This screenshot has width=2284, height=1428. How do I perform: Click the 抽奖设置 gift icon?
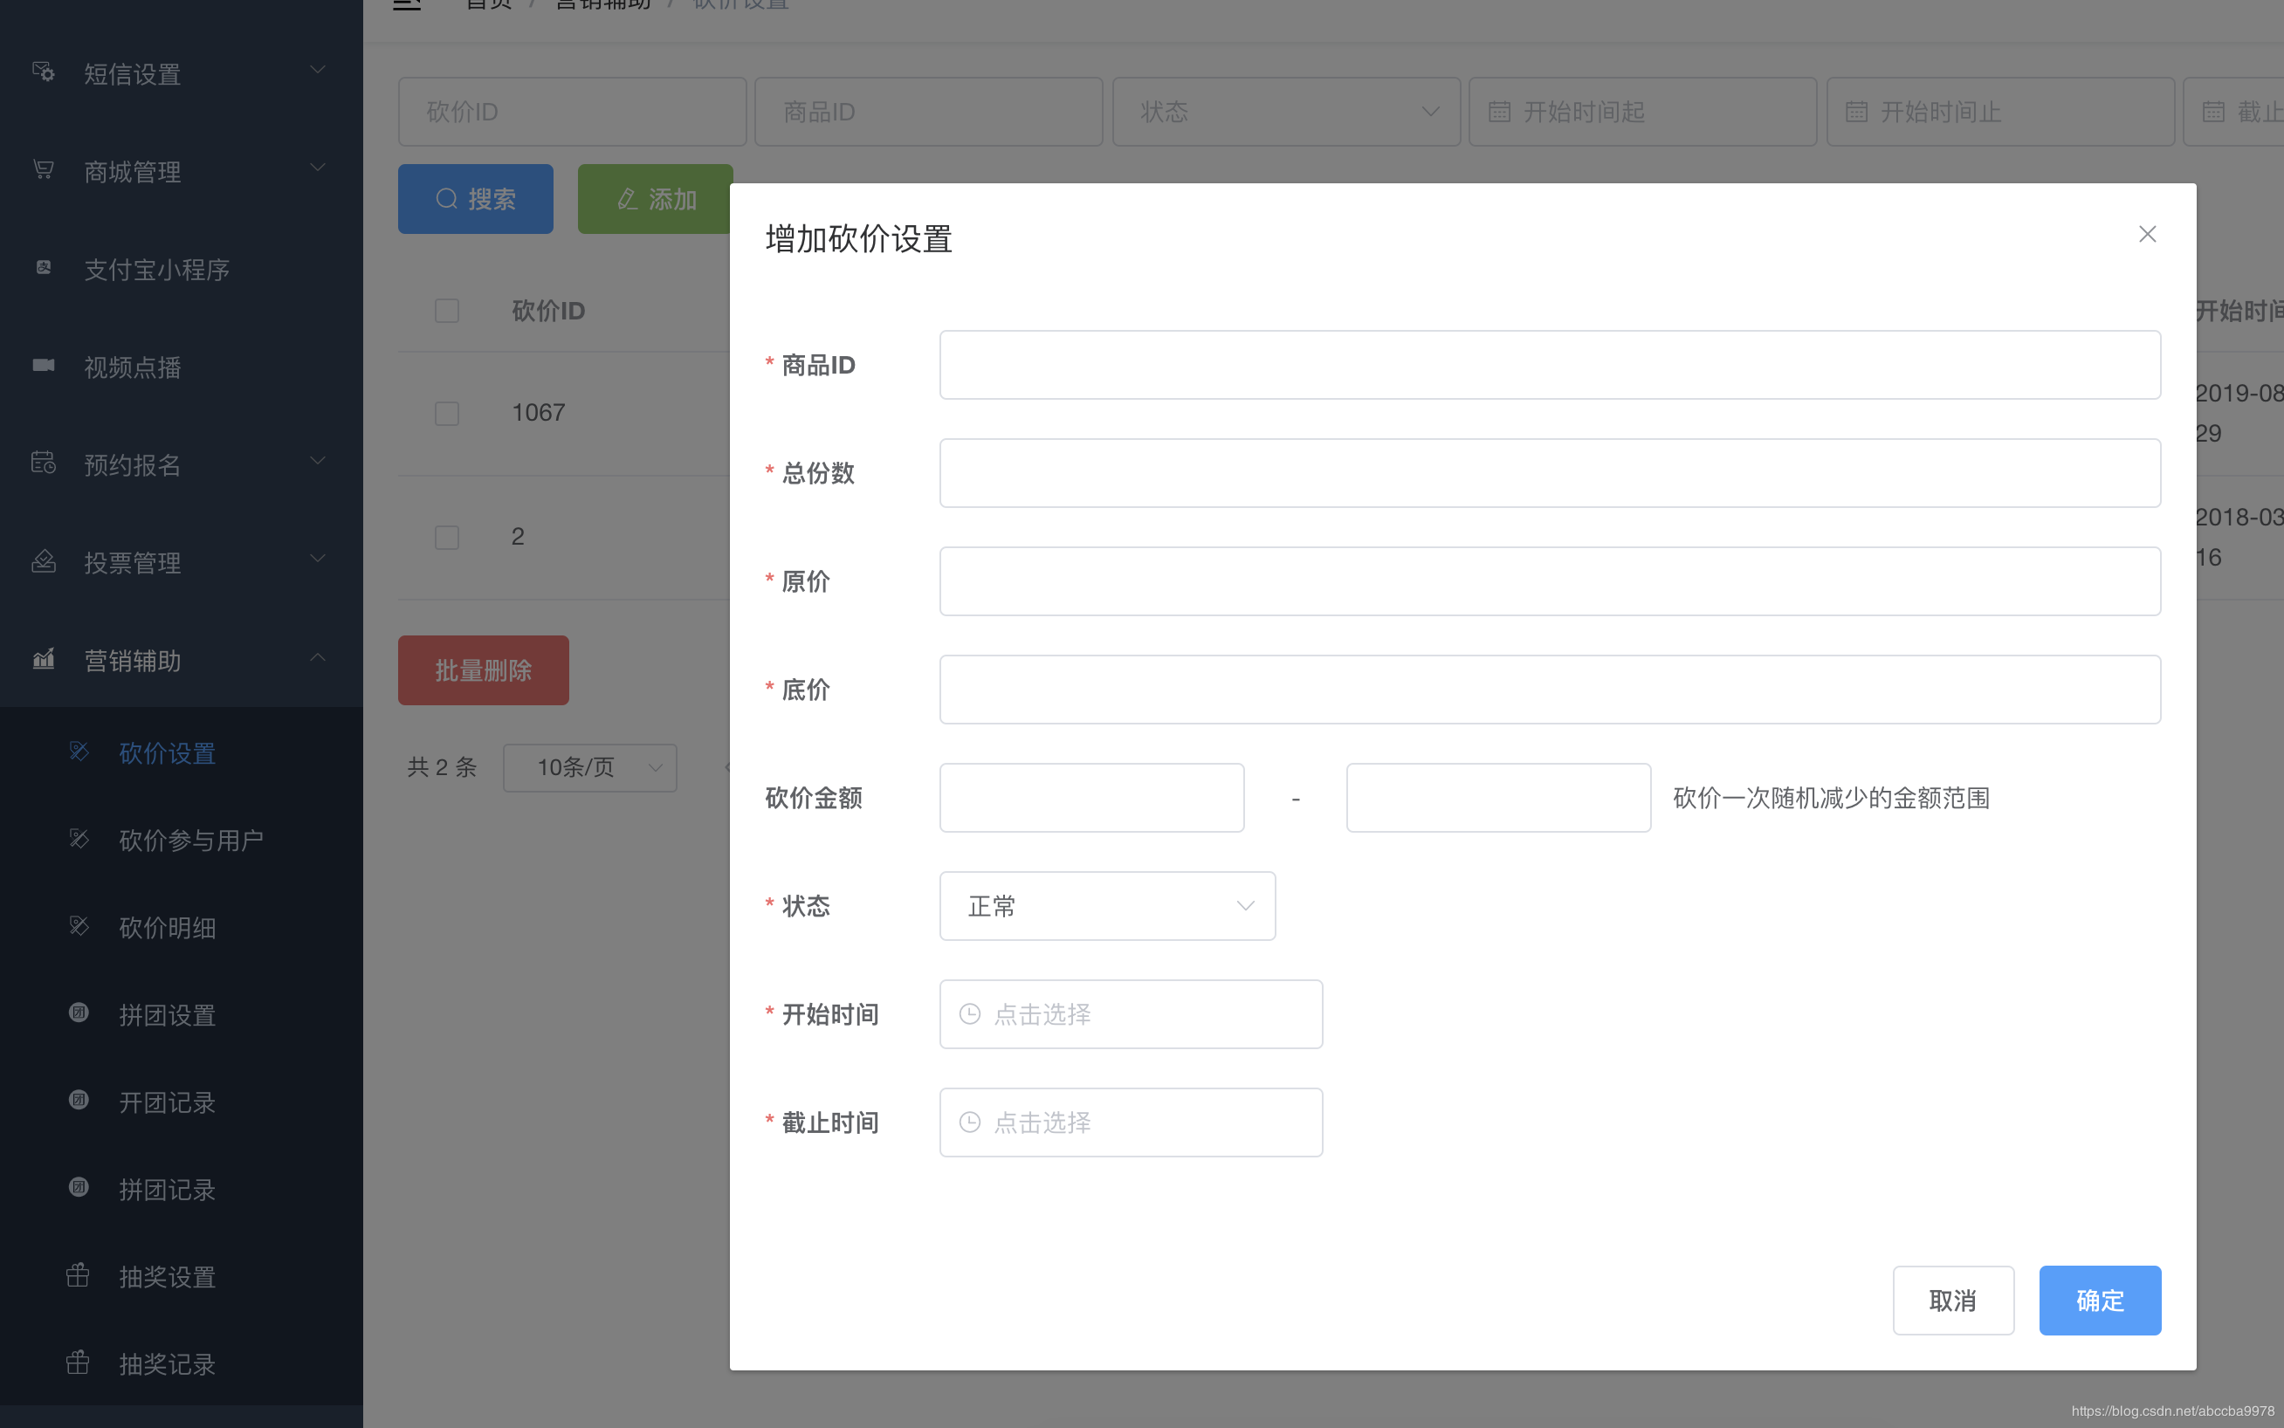click(79, 1276)
